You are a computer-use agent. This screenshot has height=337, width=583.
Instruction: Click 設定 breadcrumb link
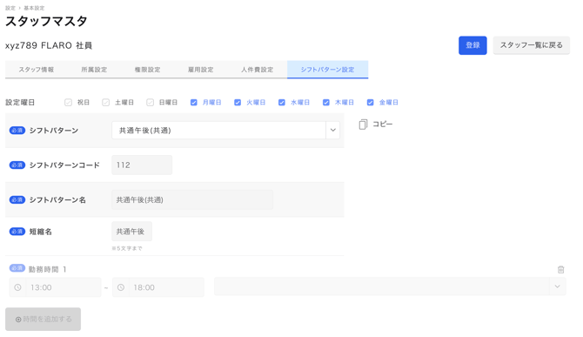pyautogui.click(x=10, y=8)
